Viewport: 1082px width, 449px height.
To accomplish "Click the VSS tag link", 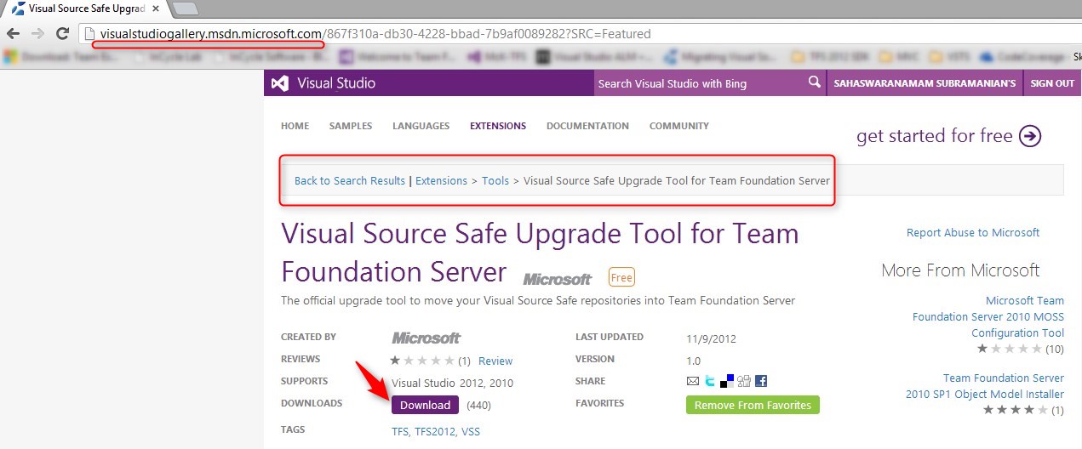I will click(x=470, y=431).
